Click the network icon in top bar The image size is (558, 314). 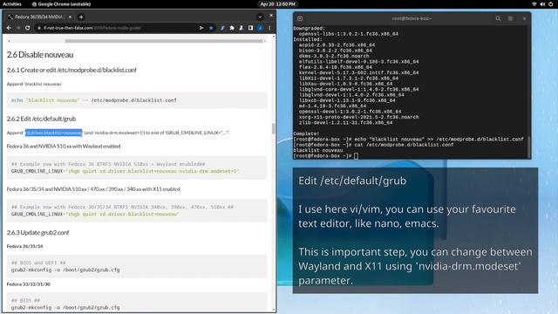point(534,3)
